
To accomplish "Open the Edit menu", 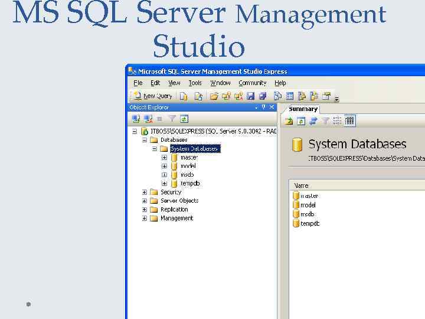I will pyautogui.click(x=155, y=83).
